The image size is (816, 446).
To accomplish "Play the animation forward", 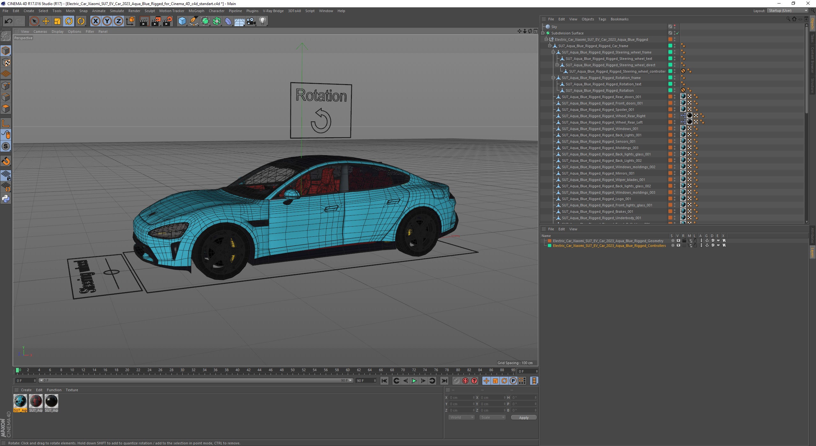I will (414, 381).
